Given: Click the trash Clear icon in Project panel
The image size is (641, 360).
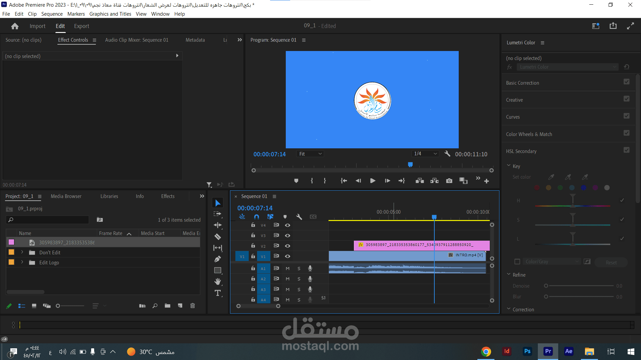Looking at the screenshot, I should [x=193, y=306].
